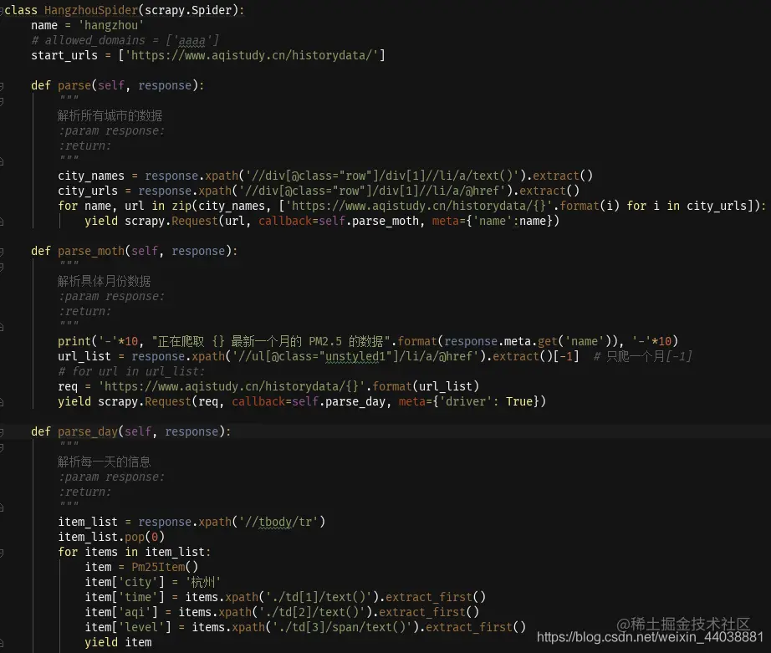Click the docstring text '解析所有城市的数据'

[110, 115]
